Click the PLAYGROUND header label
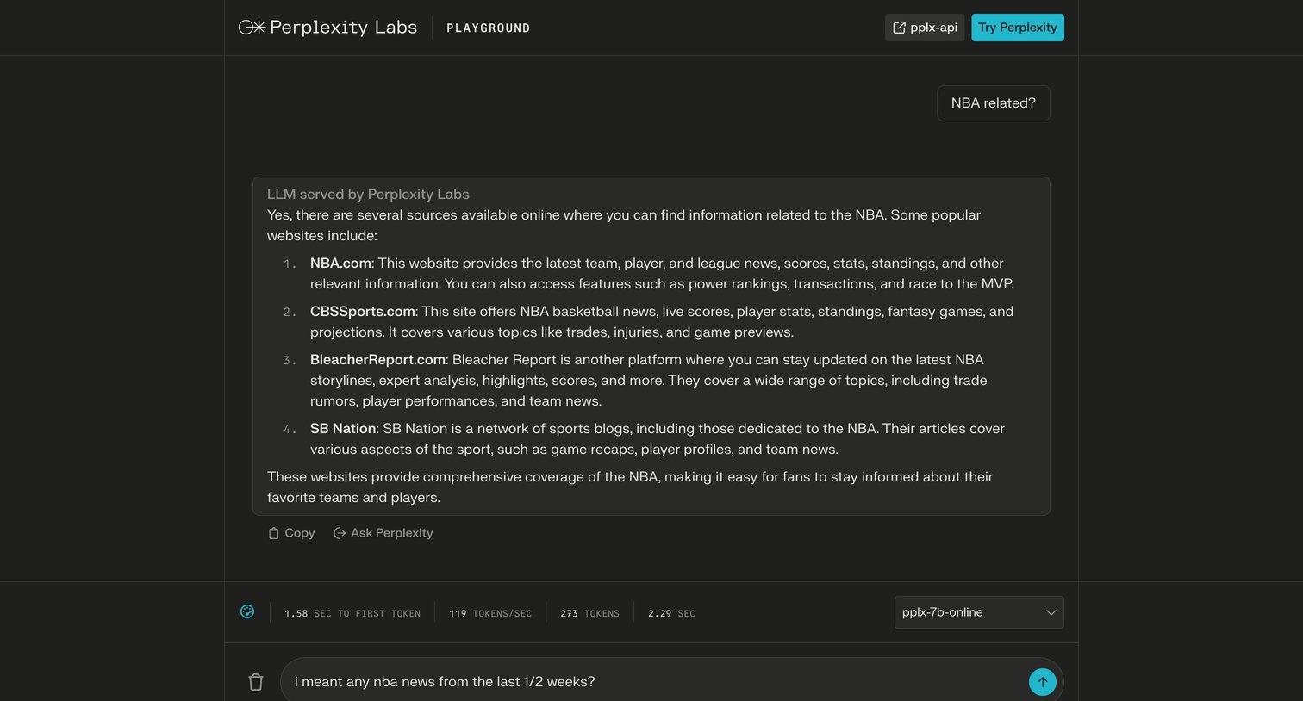This screenshot has height=701, width=1303. [488, 28]
